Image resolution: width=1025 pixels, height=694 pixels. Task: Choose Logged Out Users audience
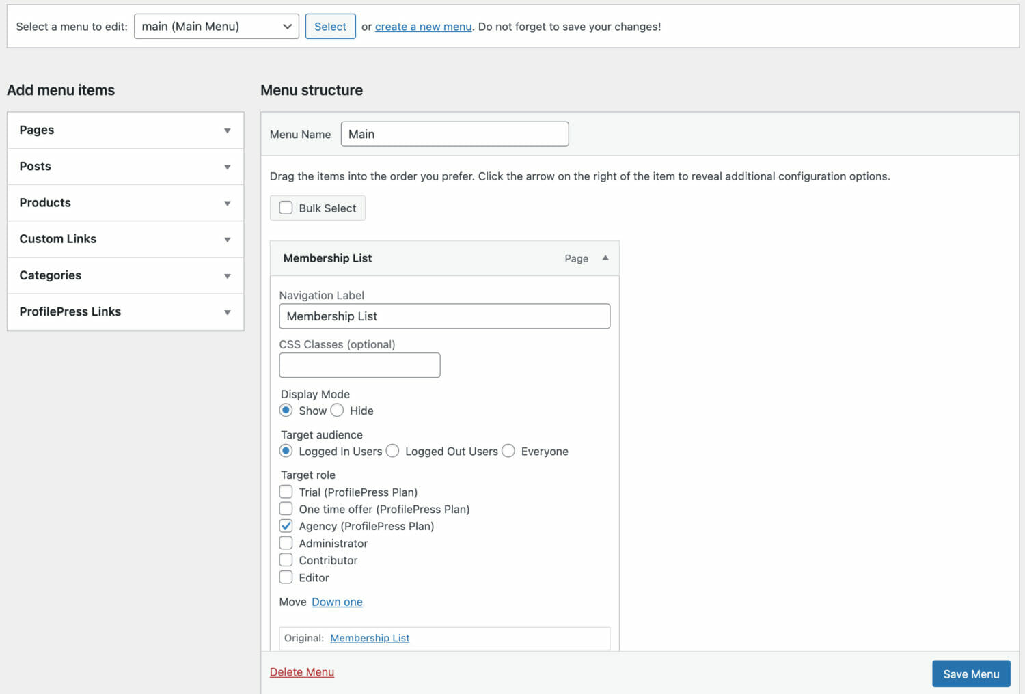click(392, 451)
